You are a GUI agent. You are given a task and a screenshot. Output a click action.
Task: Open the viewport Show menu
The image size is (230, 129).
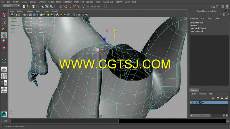(x=38, y=11)
